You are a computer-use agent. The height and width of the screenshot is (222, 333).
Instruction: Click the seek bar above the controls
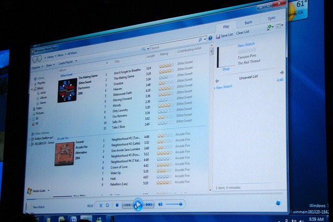tap(155, 198)
